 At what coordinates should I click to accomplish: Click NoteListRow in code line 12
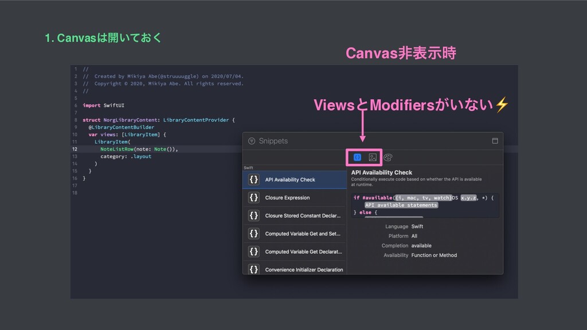(x=117, y=149)
